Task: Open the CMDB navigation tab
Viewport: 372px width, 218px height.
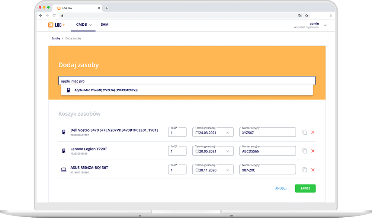Action: point(83,25)
